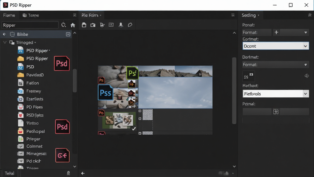Click the bell-shaped toolbar icon

click(x=121, y=25)
